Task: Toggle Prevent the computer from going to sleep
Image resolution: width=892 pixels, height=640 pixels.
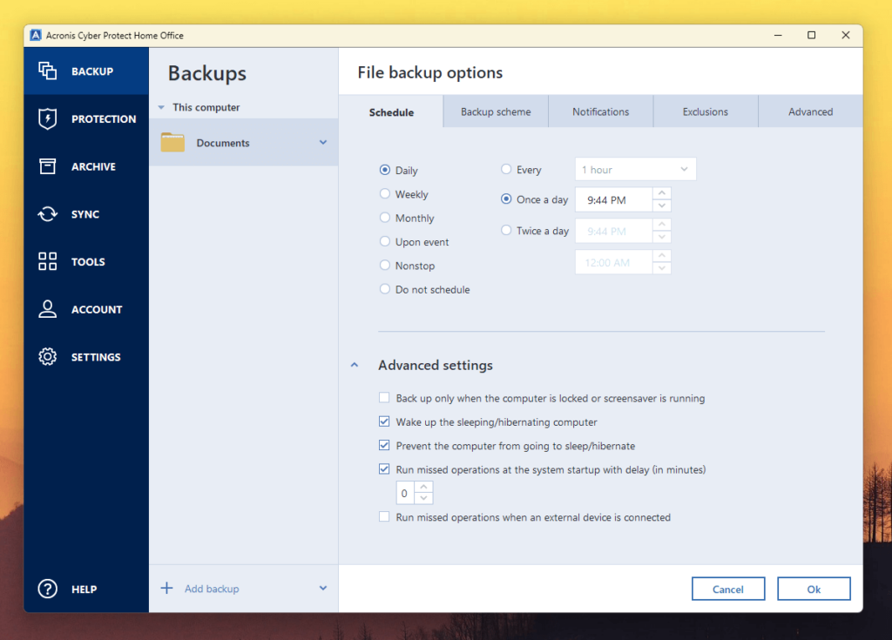Action: (384, 446)
